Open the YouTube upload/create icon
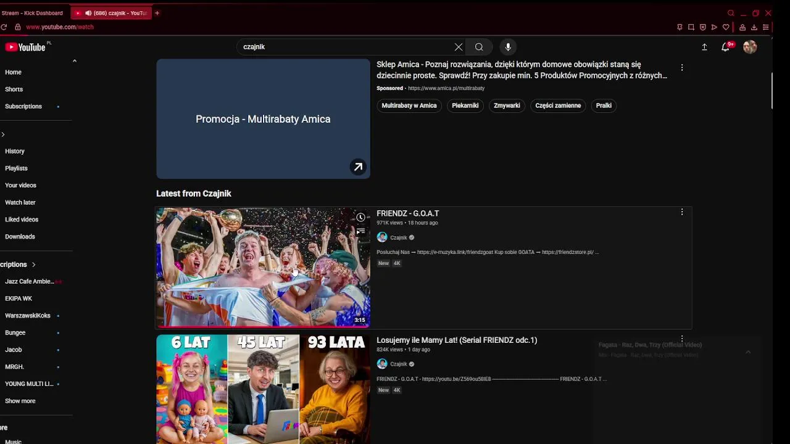Image resolution: width=790 pixels, height=444 pixels. point(704,47)
